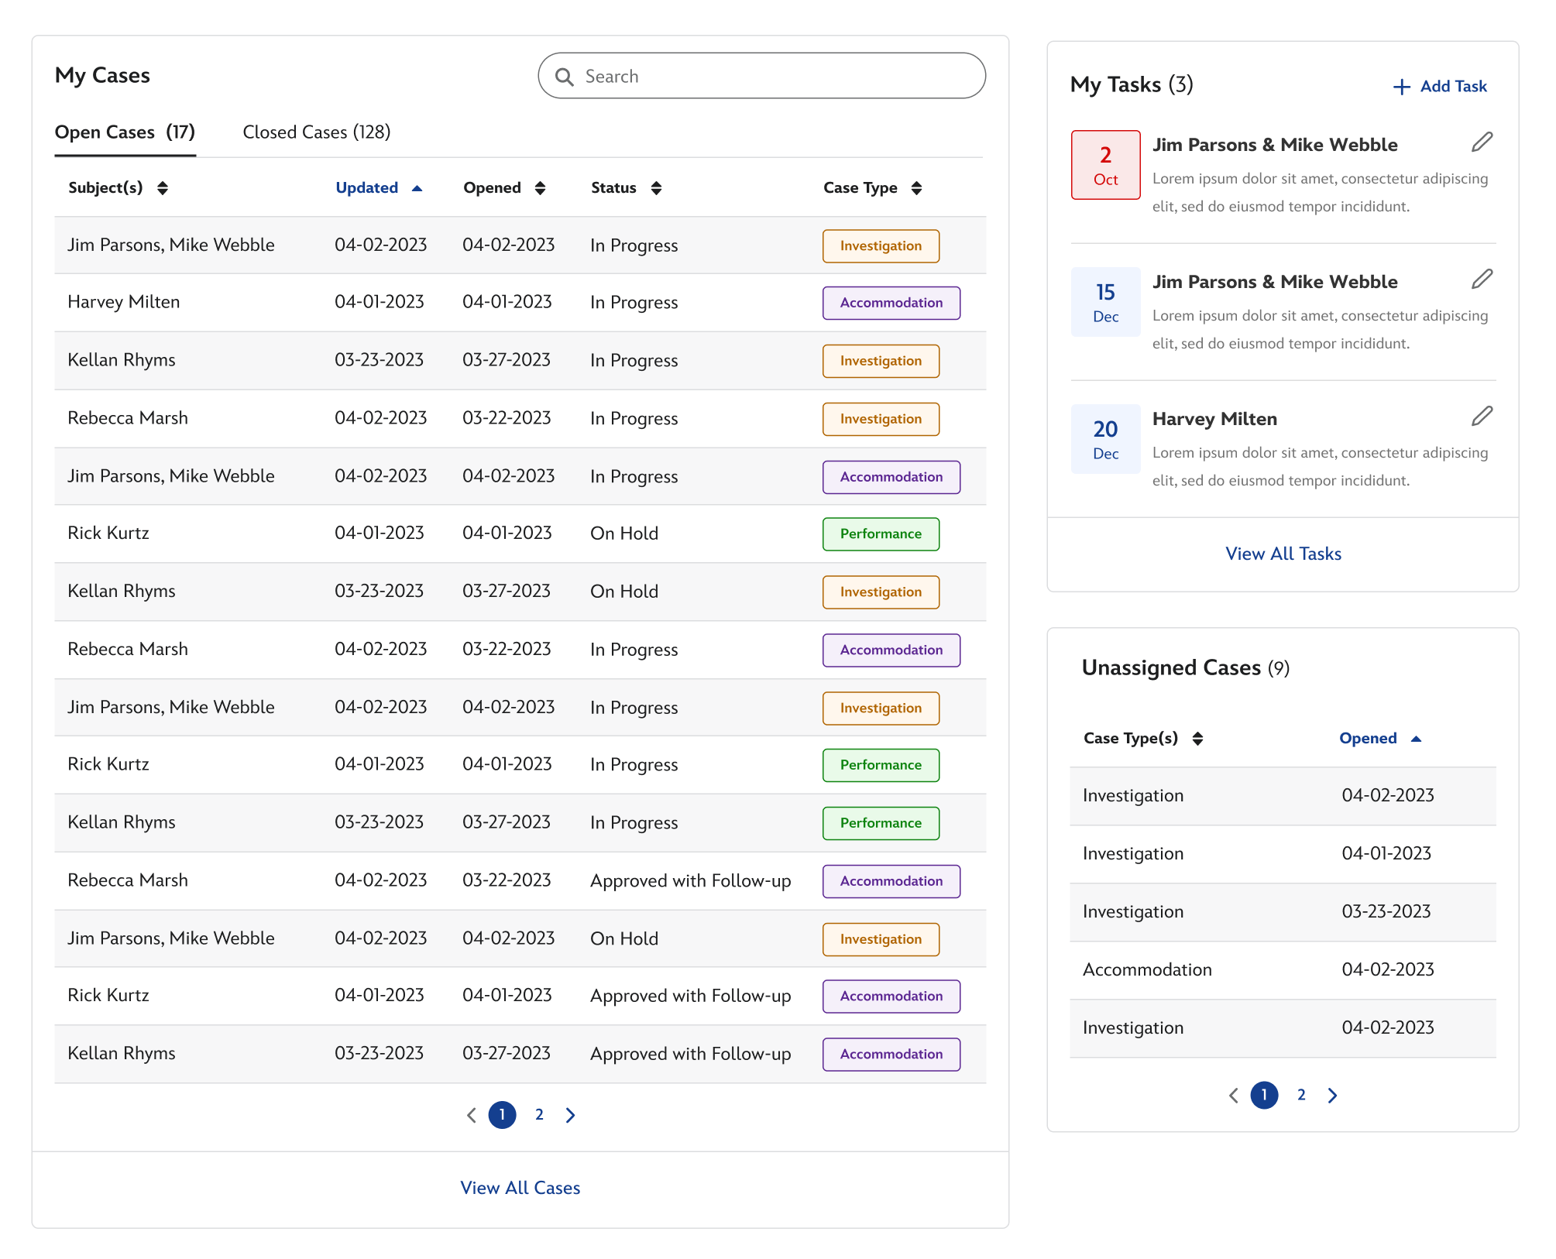
Task: Click the search magnifier icon
Action: [x=565, y=77]
